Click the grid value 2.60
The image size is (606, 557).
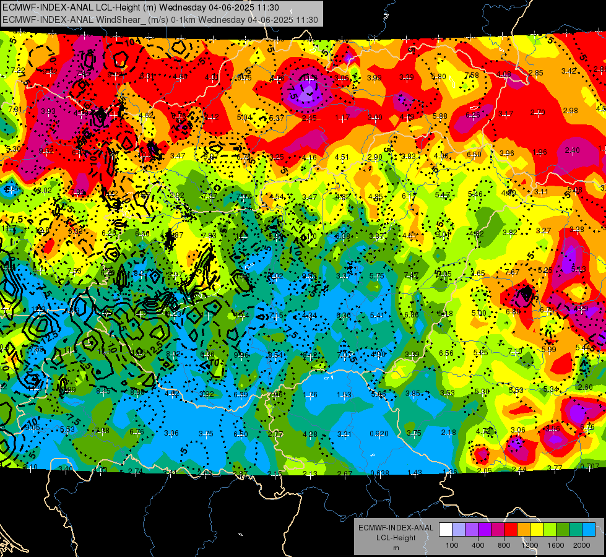pyautogui.click(x=586, y=387)
